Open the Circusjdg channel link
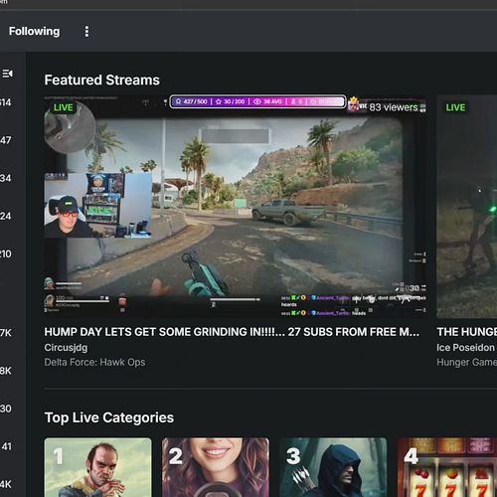 coord(66,348)
